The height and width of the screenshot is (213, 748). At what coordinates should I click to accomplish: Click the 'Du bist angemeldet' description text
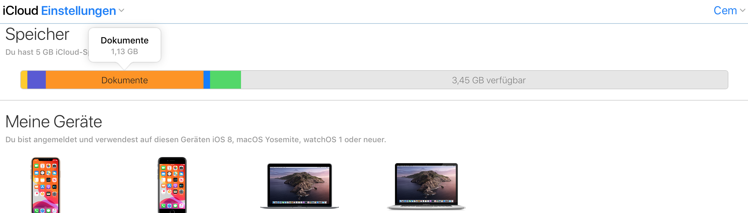point(196,140)
